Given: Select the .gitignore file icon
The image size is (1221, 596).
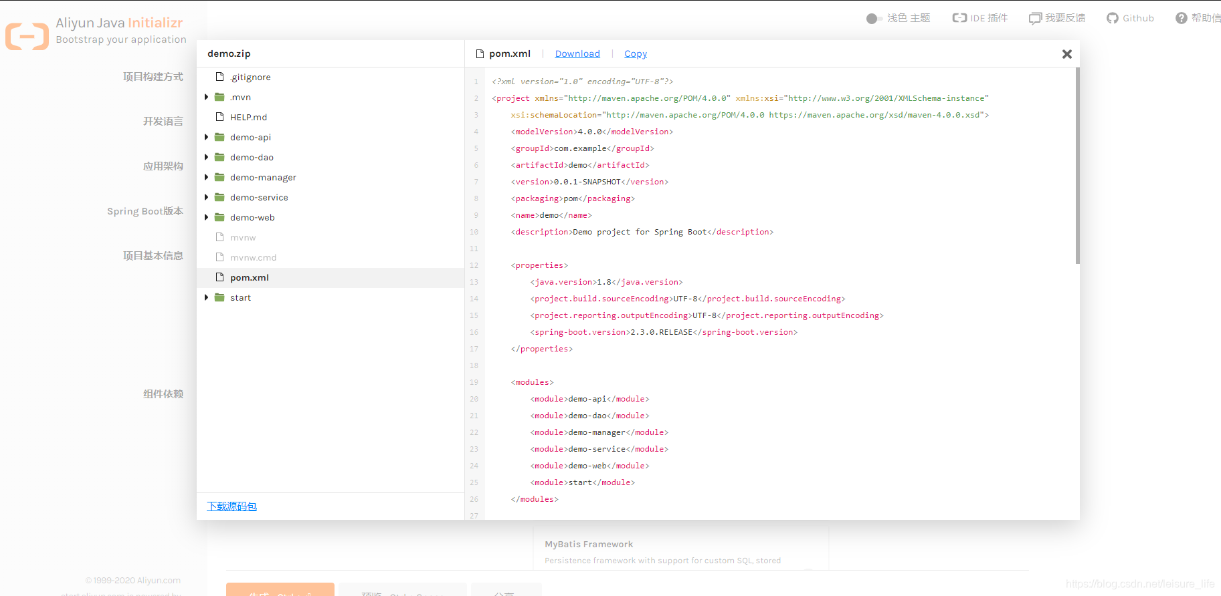Looking at the screenshot, I should click(x=219, y=77).
